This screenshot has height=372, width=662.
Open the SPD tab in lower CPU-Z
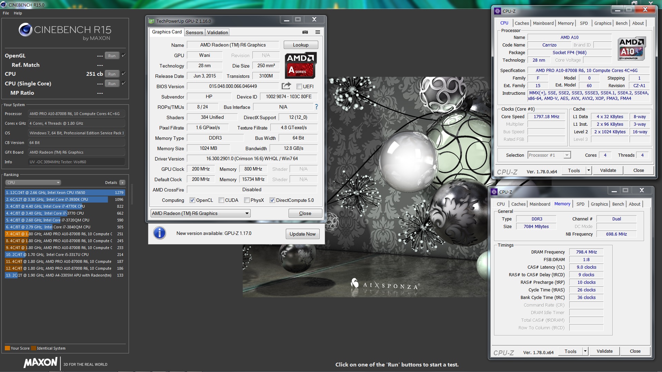(x=580, y=204)
